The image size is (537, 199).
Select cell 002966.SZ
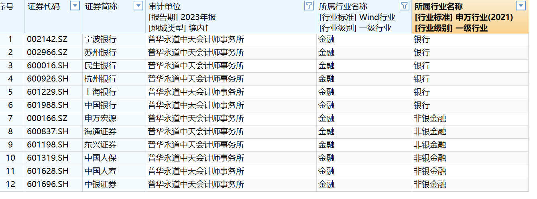(53, 53)
